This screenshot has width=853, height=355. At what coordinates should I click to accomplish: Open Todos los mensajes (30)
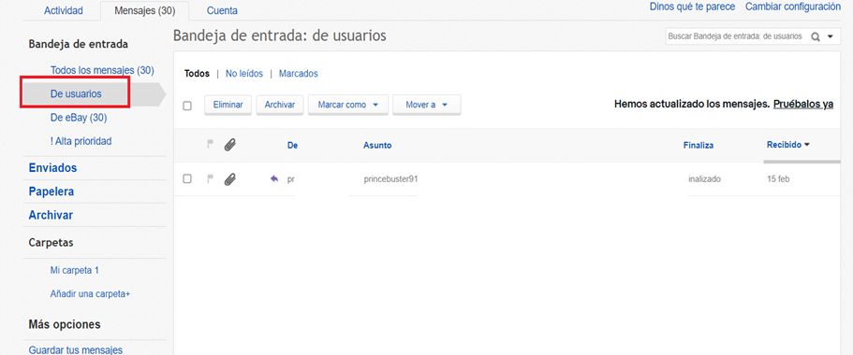click(102, 70)
